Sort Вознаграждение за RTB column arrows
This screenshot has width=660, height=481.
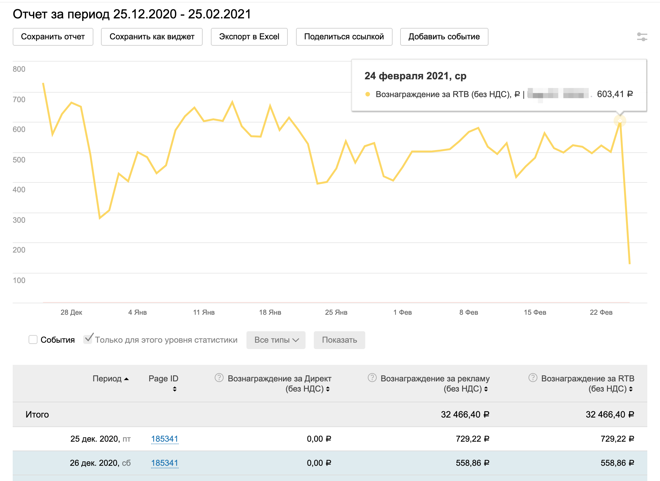(631, 389)
